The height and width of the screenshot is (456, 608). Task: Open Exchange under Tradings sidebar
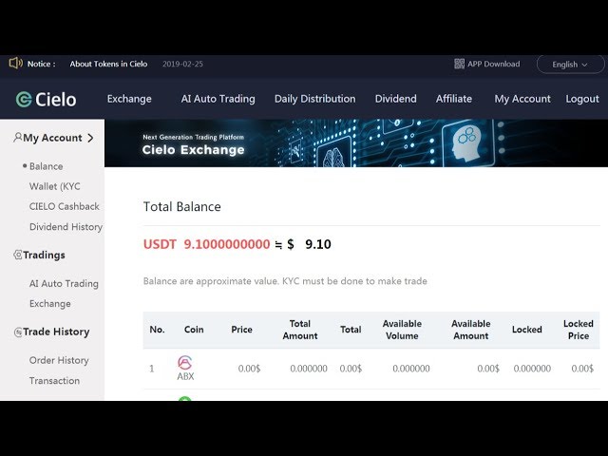point(50,304)
